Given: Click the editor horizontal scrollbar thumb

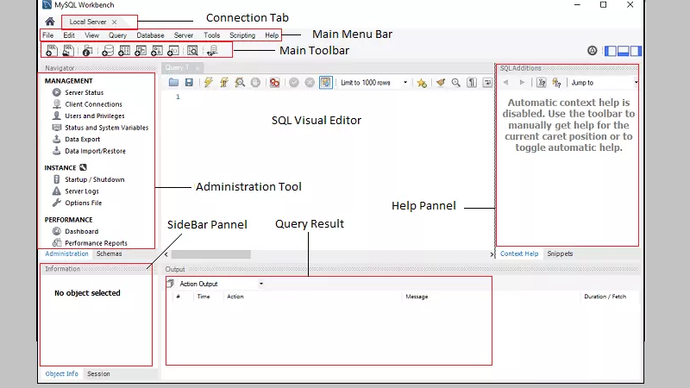Looking at the screenshot, I should (x=211, y=254).
